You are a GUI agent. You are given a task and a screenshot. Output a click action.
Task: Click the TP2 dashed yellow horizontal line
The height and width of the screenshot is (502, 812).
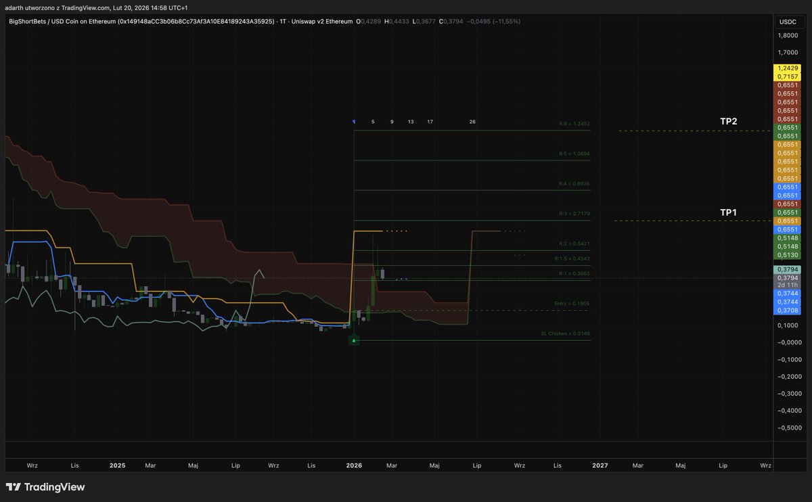click(695, 131)
